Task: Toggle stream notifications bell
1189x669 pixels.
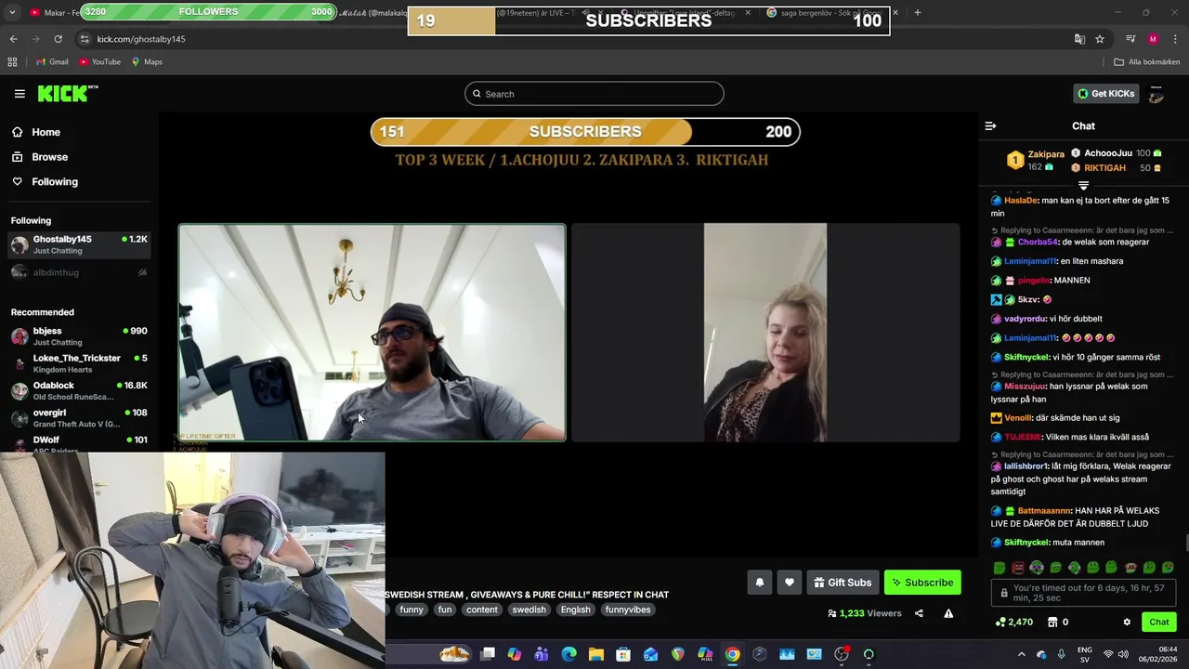Action: tap(759, 583)
